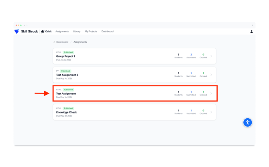Click the Due May 29 date text

(64, 116)
